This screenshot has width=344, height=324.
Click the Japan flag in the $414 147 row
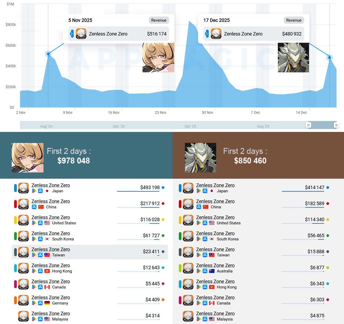(212, 191)
